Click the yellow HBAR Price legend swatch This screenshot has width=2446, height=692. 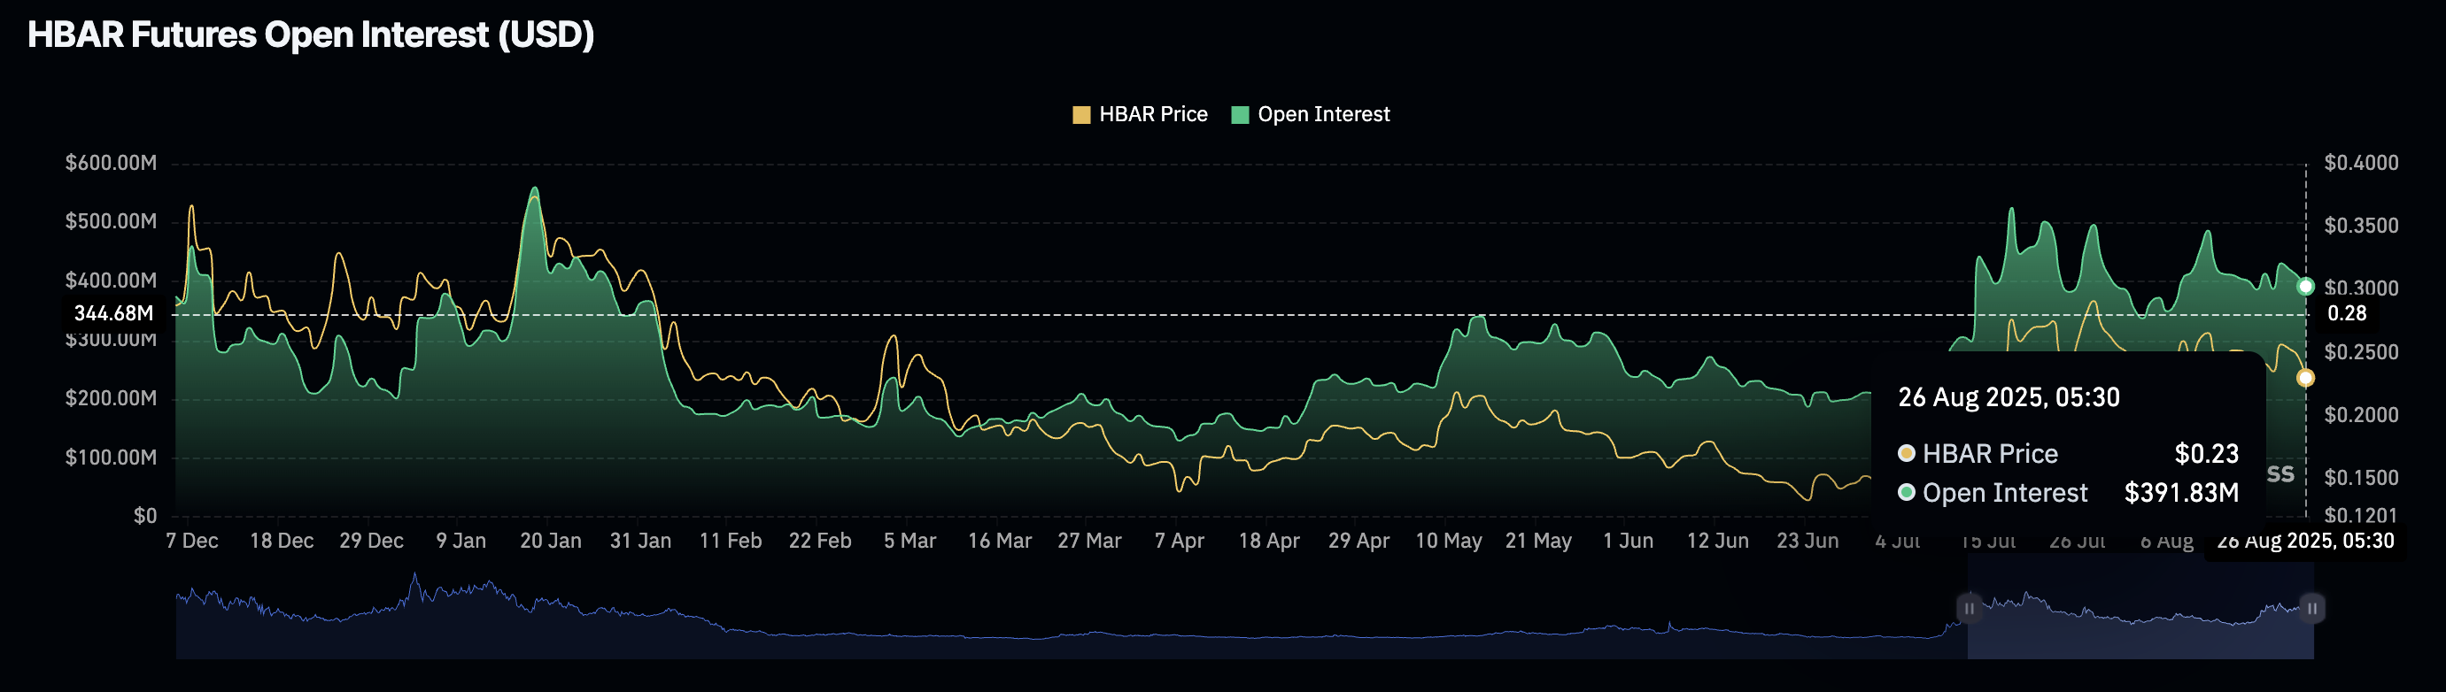(1080, 115)
